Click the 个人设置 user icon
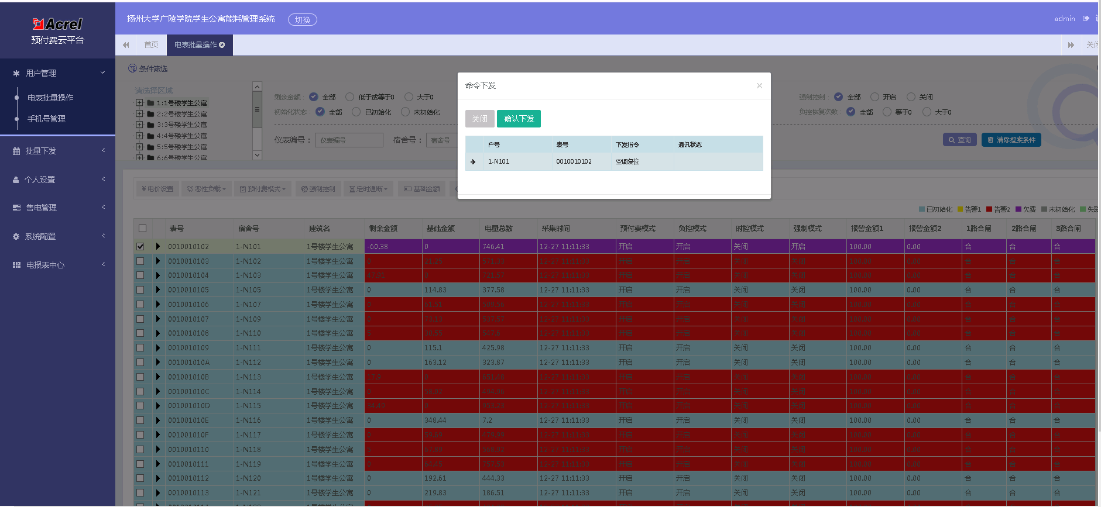 pos(16,180)
